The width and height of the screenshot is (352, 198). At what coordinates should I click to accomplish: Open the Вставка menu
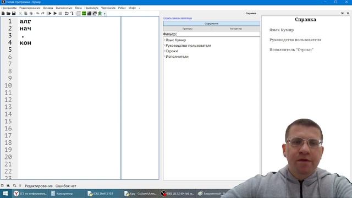[48, 8]
